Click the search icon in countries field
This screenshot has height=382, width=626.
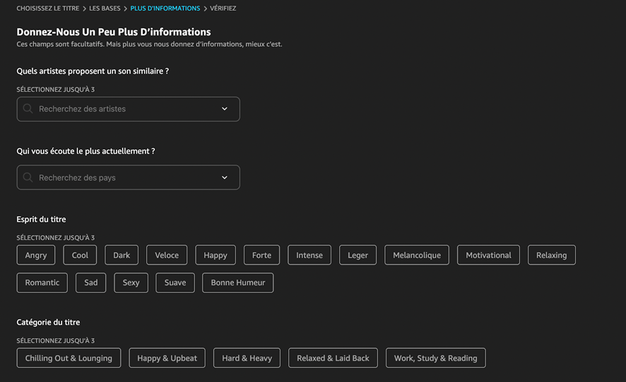tap(28, 177)
